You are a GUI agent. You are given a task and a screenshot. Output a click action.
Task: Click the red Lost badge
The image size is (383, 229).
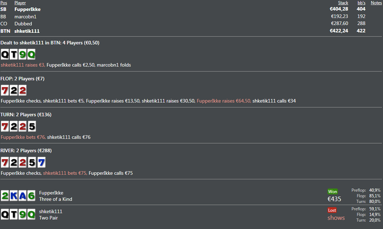333,210
